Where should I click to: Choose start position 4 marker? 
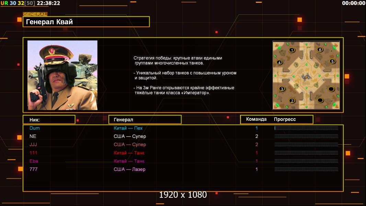(279, 62)
